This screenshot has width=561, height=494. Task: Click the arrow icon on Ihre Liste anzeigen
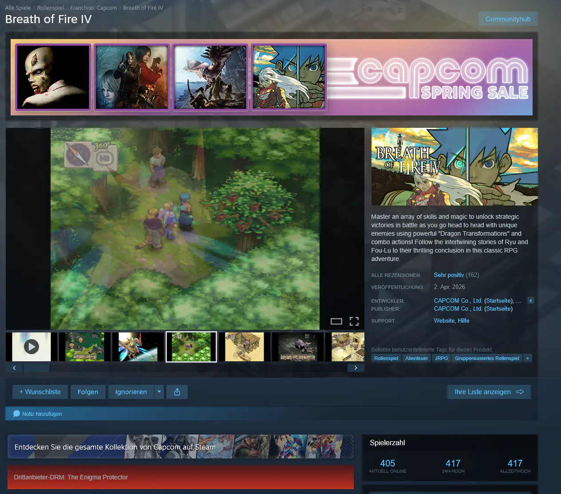[x=520, y=392]
